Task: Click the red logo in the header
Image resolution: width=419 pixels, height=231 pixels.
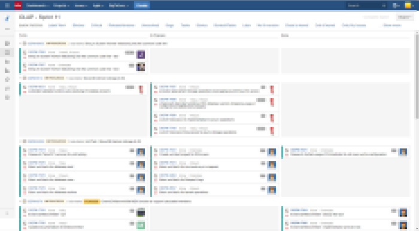Action: point(17,5)
